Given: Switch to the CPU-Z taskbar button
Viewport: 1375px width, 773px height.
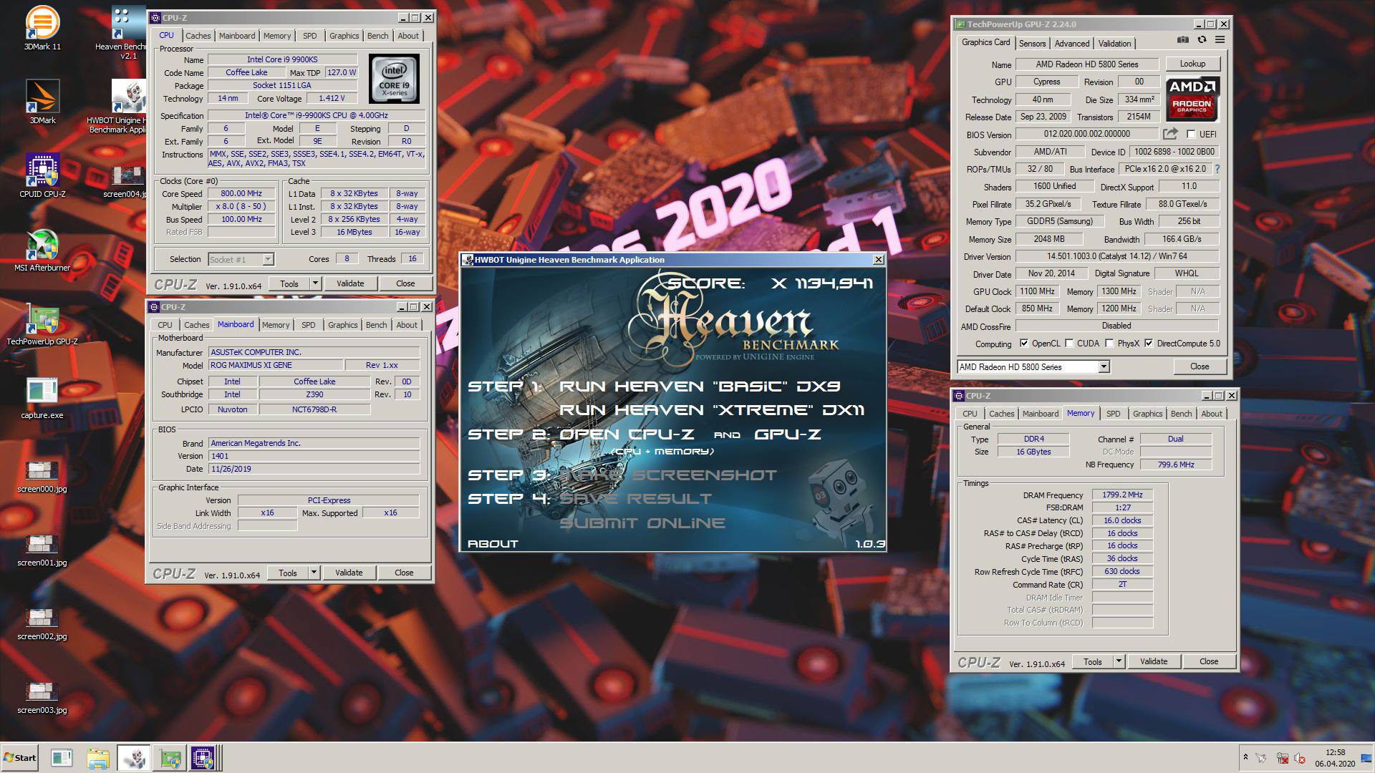Looking at the screenshot, I should (x=203, y=758).
